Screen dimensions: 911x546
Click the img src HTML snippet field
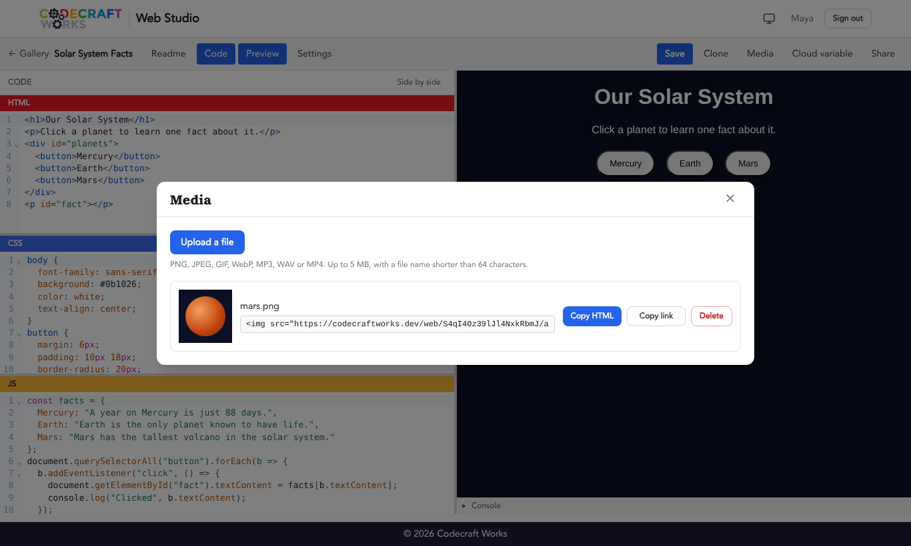point(397,324)
